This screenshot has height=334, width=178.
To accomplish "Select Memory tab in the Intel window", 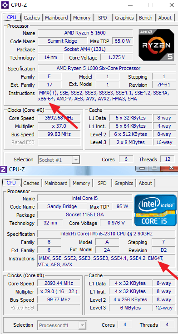I will tap(81, 183).
